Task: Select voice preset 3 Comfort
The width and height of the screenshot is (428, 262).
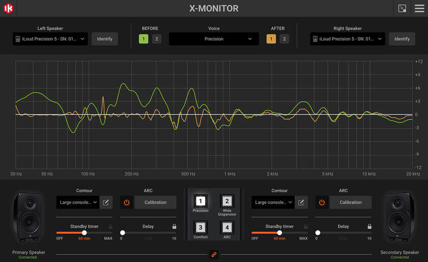Action: [201, 230]
